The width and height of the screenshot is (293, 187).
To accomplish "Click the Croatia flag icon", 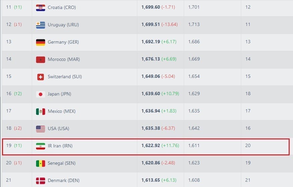I will point(40,7).
